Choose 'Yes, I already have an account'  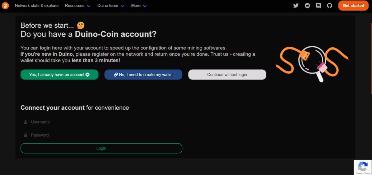(x=59, y=75)
